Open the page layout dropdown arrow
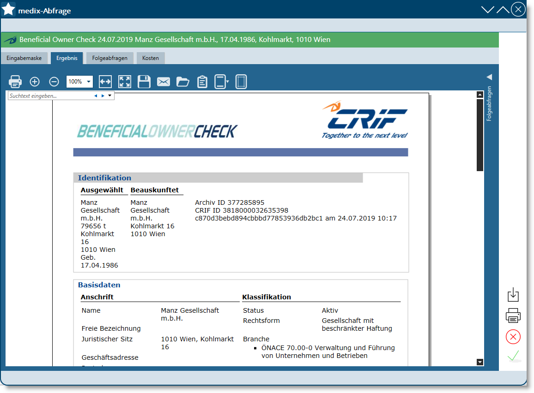 tap(227, 82)
